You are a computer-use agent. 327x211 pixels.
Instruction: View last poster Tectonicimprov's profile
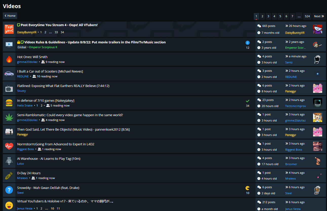pyautogui.click(x=296, y=106)
